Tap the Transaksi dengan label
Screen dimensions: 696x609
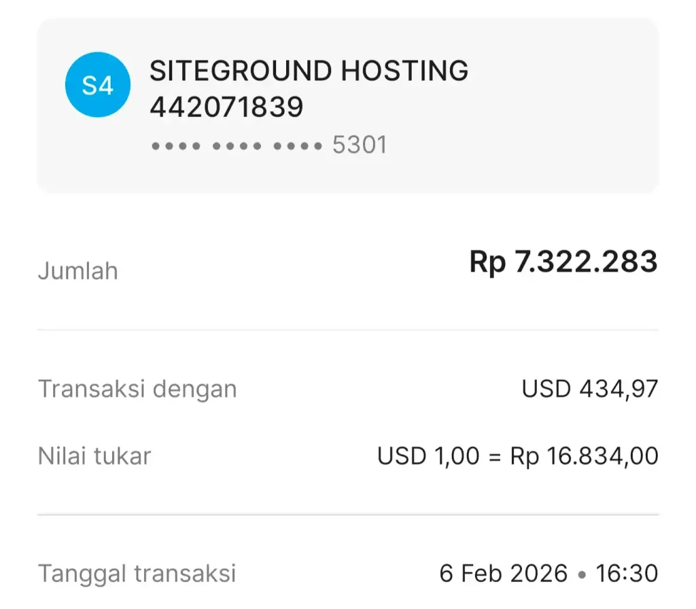pyautogui.click(x=137, y=389)
